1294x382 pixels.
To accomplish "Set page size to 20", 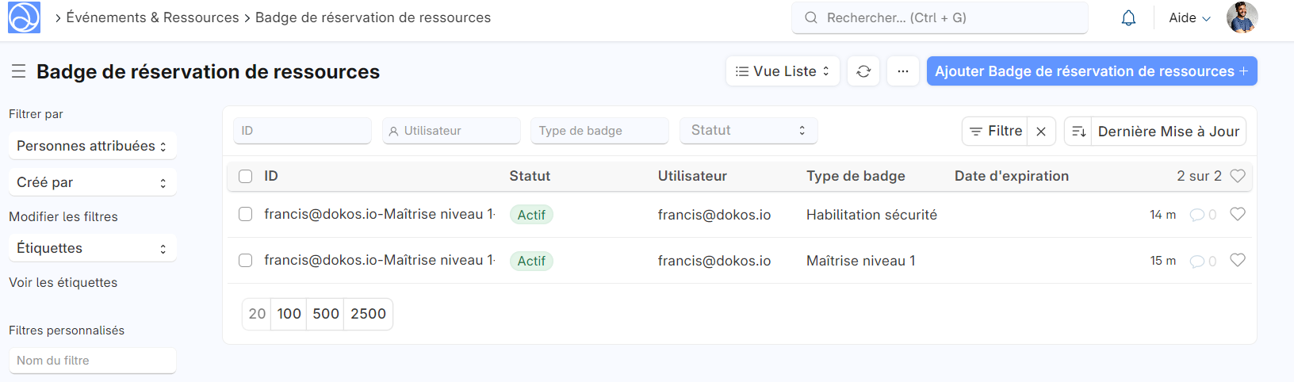I will (257, 314).
